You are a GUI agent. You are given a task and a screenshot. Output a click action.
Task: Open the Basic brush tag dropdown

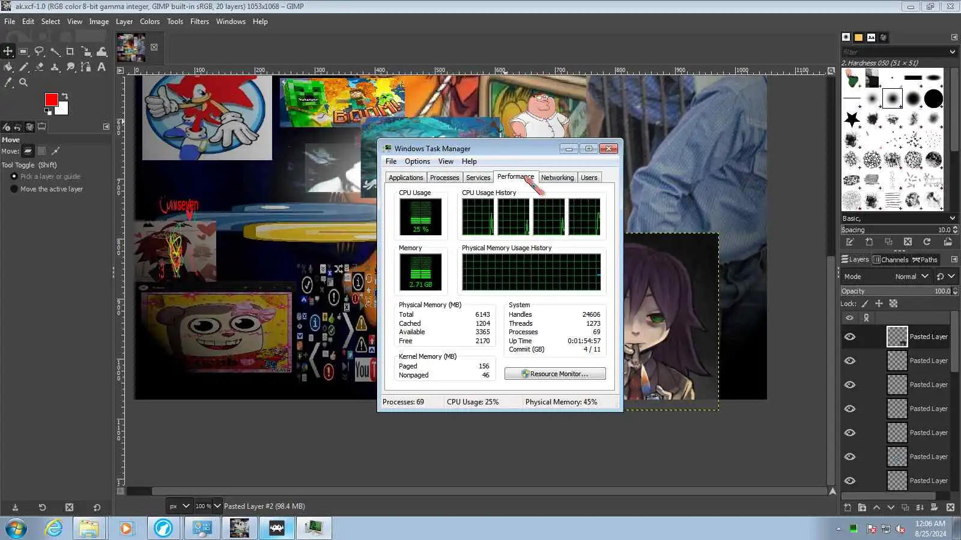coord(899,218)
